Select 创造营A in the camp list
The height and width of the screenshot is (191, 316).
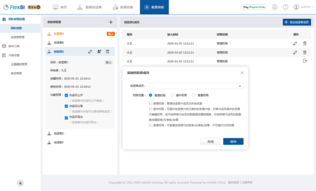point(59,34)
